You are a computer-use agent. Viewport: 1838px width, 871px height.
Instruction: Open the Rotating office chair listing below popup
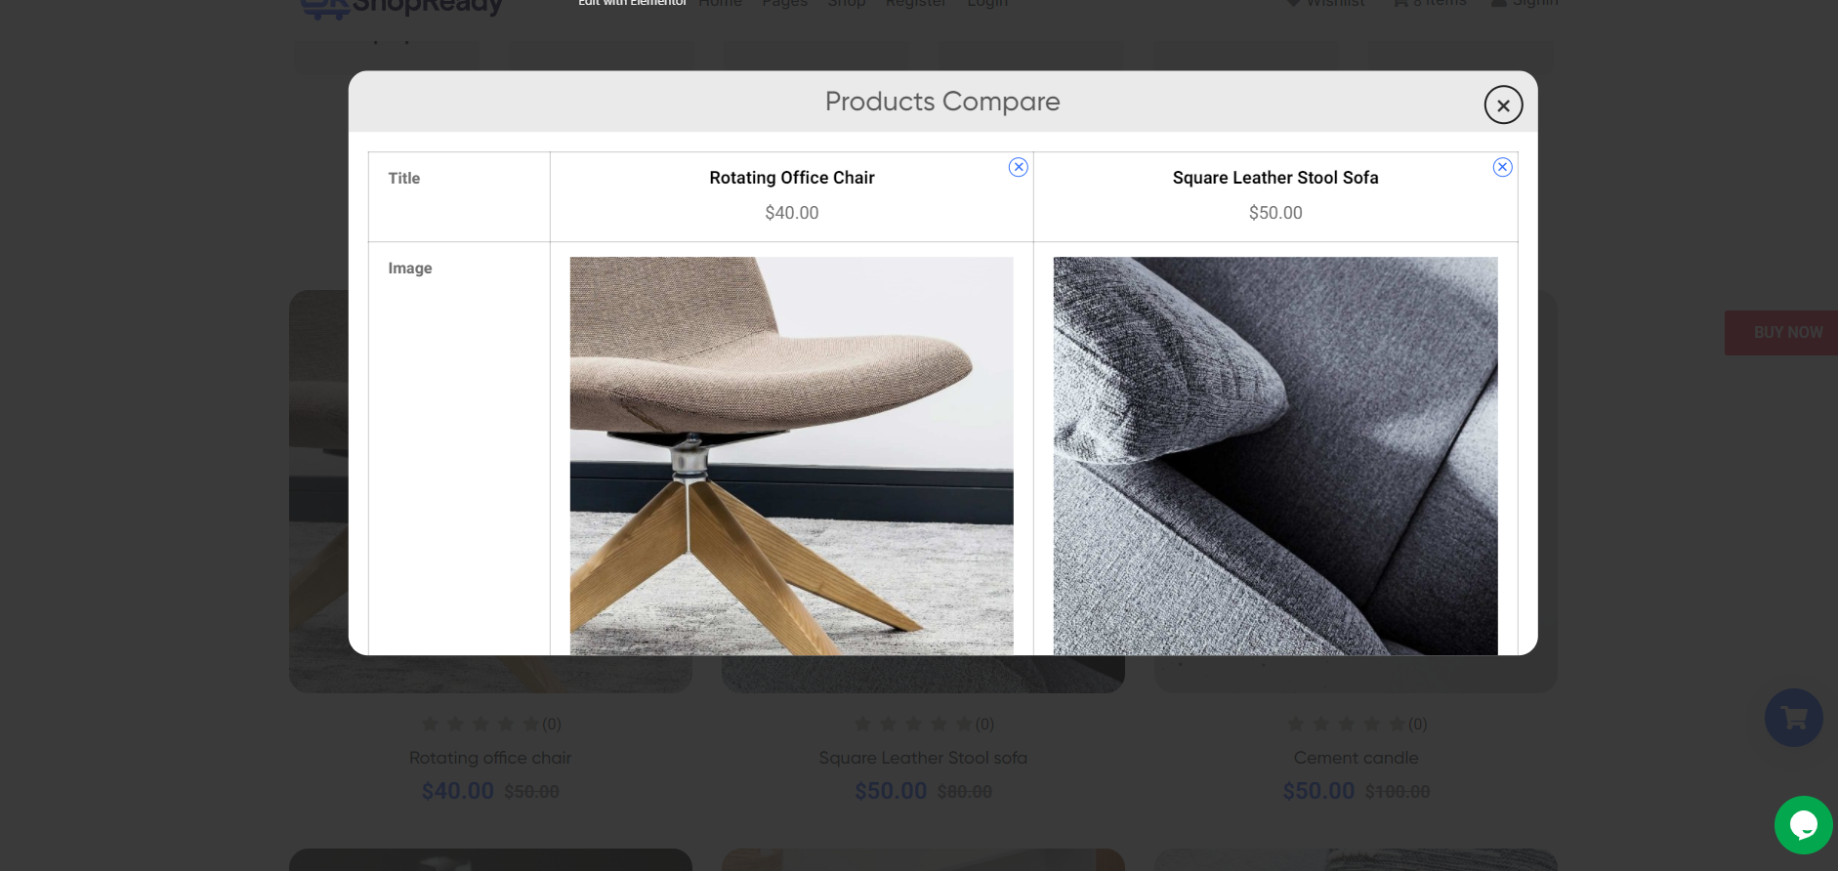tap(490, 758)
